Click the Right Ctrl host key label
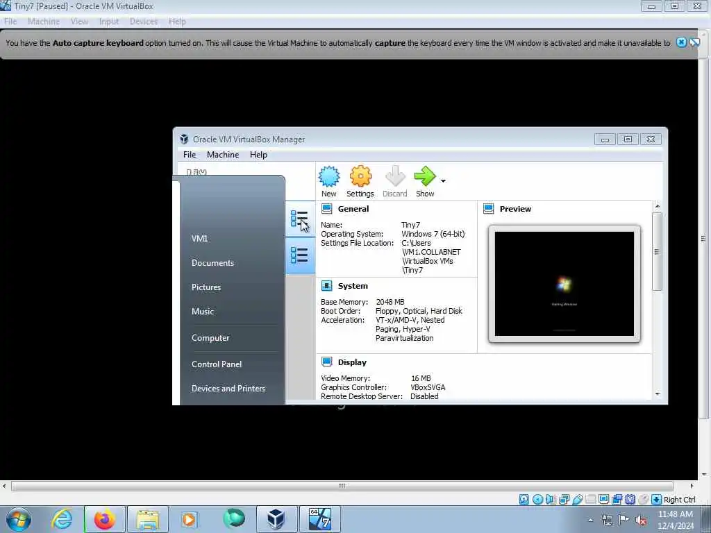This screenshot has height=533, width=711. (x=679, y=500)
